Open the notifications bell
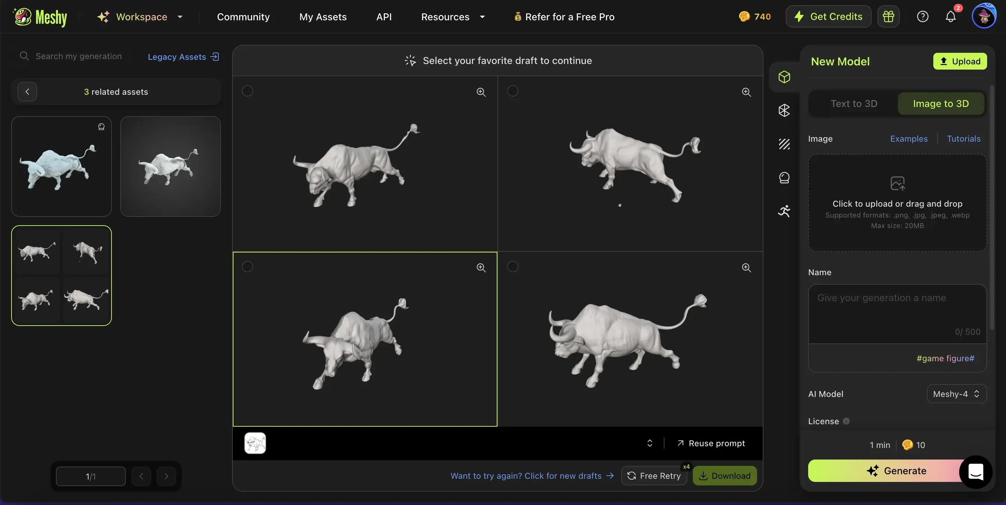Image resolution: width=1006 pixels, height=505 pixels. tap(950, 16)
